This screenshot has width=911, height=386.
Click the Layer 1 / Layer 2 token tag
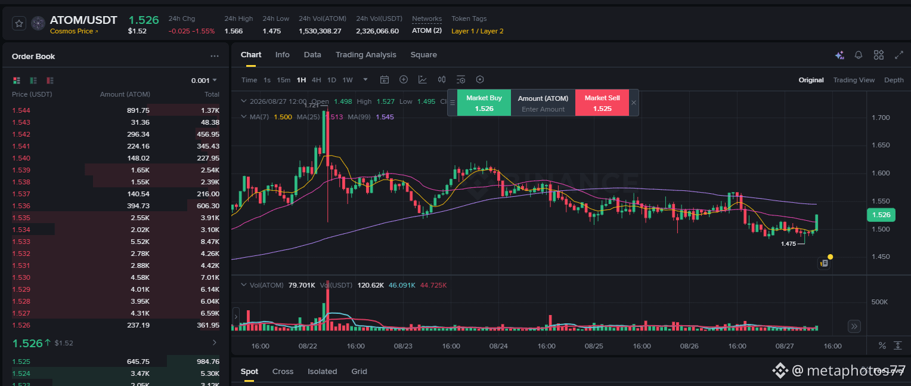coord(478,31)
